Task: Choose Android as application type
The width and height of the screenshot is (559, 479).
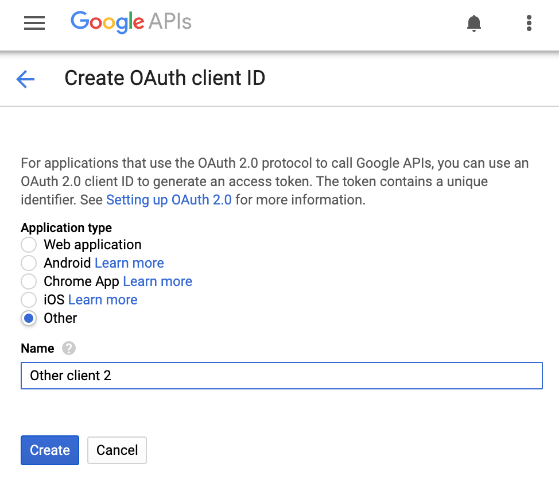Action: point(29,263)
